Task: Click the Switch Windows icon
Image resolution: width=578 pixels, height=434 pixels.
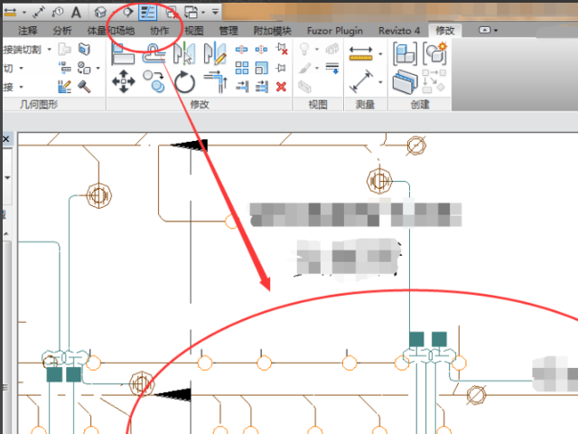Action: (x=191, y=13)
